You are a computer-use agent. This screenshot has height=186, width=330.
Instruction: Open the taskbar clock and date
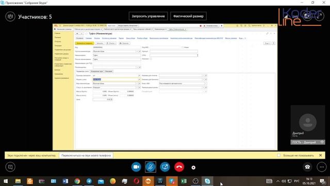pyautogui.click(x=309, y=181)
